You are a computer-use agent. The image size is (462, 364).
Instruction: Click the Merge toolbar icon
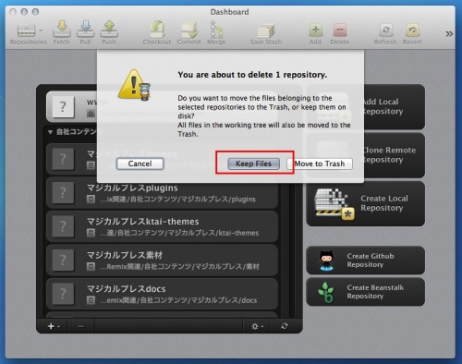pos(216,30)
